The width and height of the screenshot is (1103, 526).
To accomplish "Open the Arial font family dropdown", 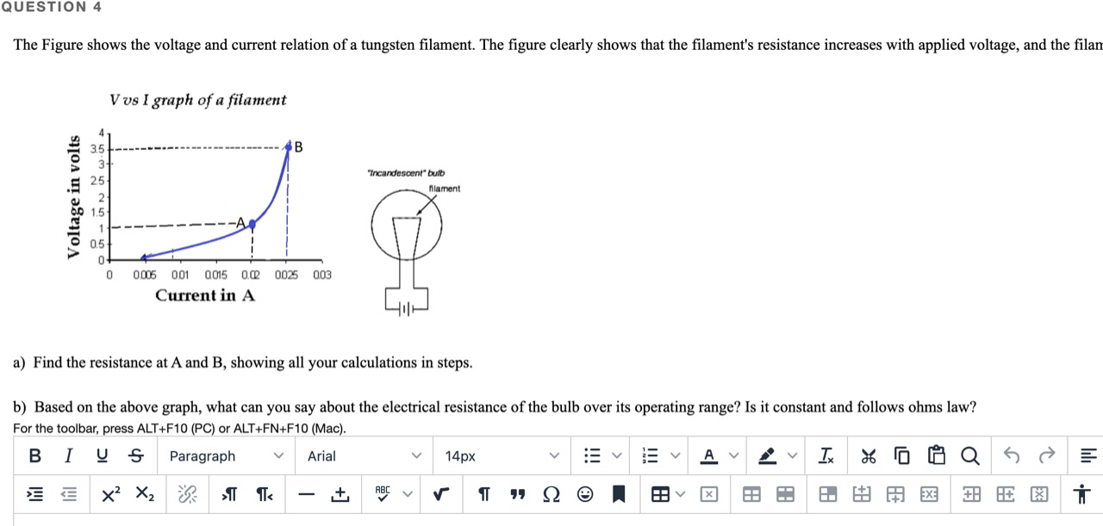I will [x=365, y=455].
